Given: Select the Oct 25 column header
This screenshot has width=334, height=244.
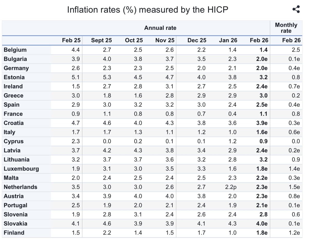Looking at the screenshot, I should 134,40.
